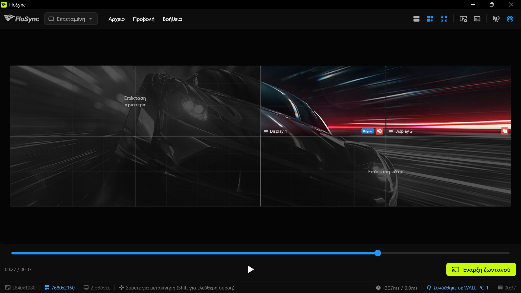Screen dimensions: 521x293
Task: Toggle the blue wireless sync icon
Action: pos(510,19)
